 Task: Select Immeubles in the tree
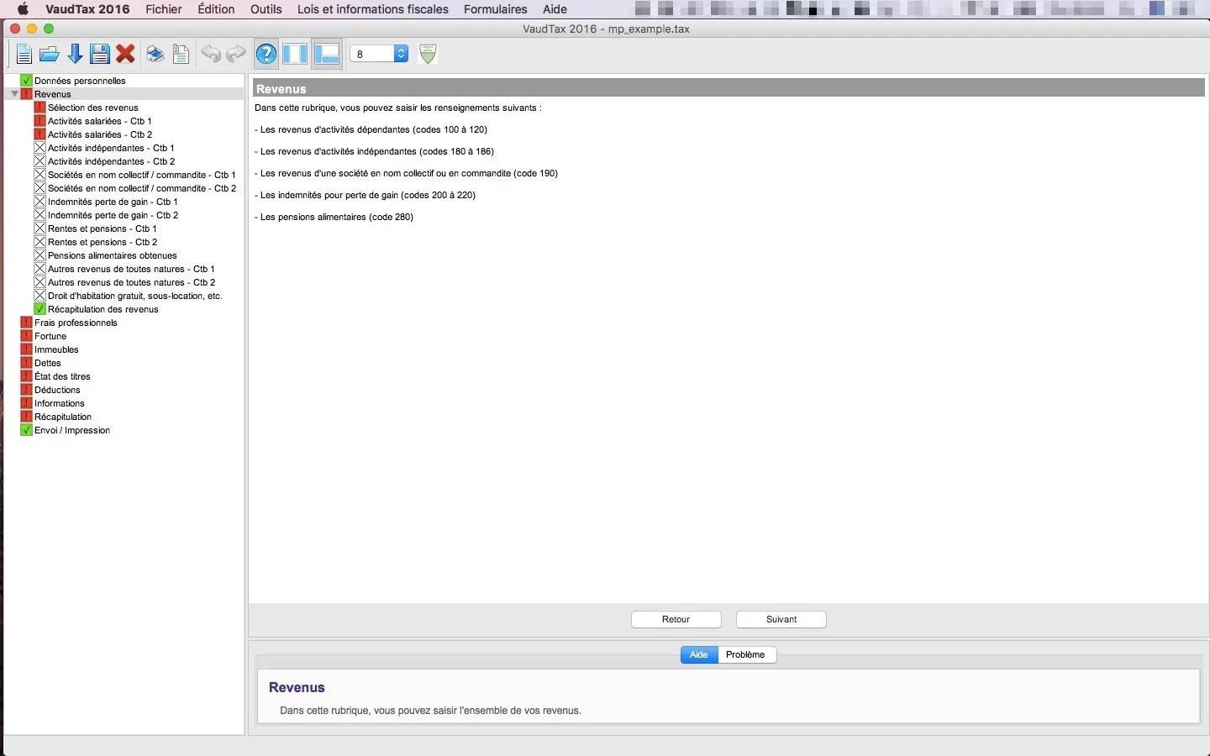click(56, 349)
